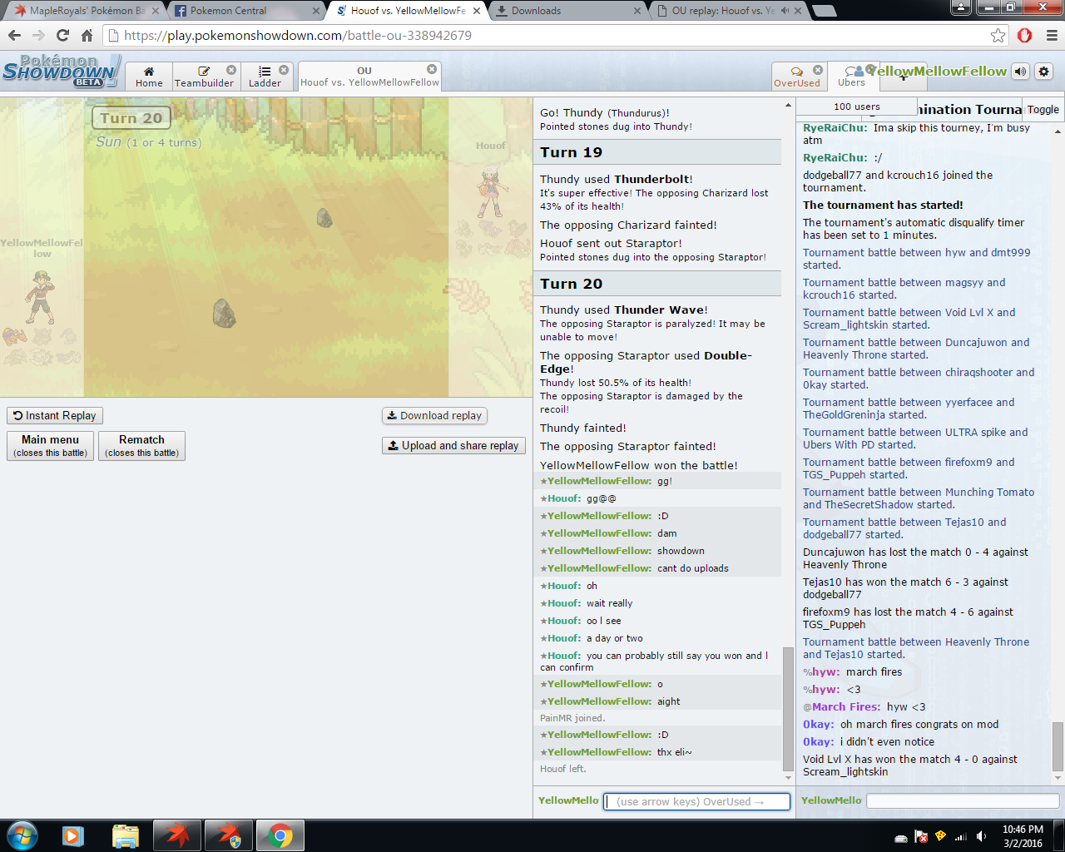
Task: Open the Pokémon Showdown logo link
Action: pos(60,72)
